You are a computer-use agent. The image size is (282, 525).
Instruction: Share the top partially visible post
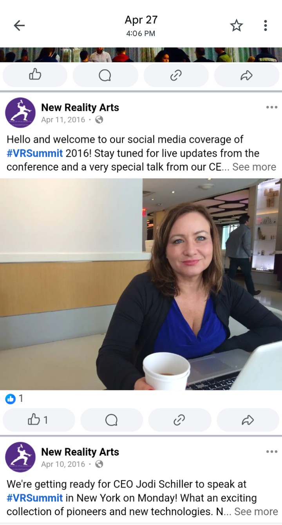point(246,75)
